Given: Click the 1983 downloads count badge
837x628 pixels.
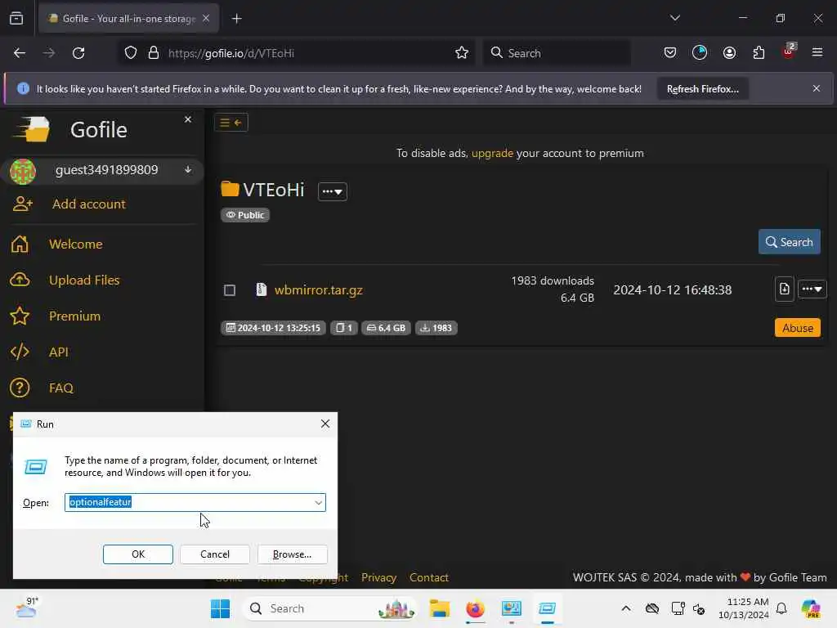Looking at the screenshot, I should coord(436,328).
